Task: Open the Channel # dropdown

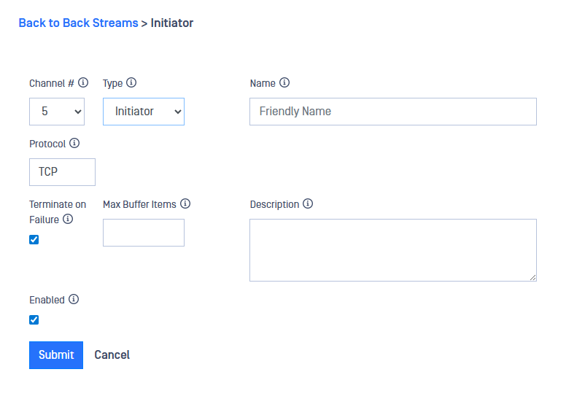Action: (57, 112)
